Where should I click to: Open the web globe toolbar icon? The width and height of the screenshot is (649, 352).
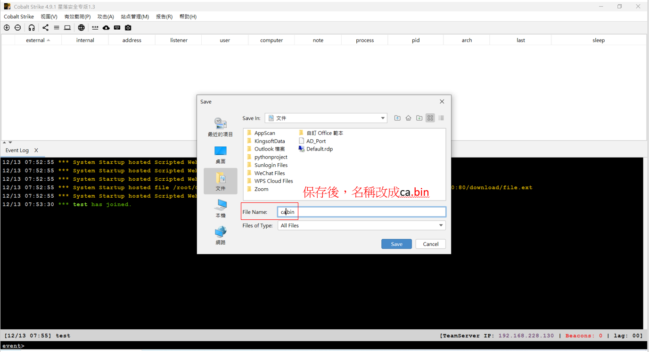[x=82, y=28]
